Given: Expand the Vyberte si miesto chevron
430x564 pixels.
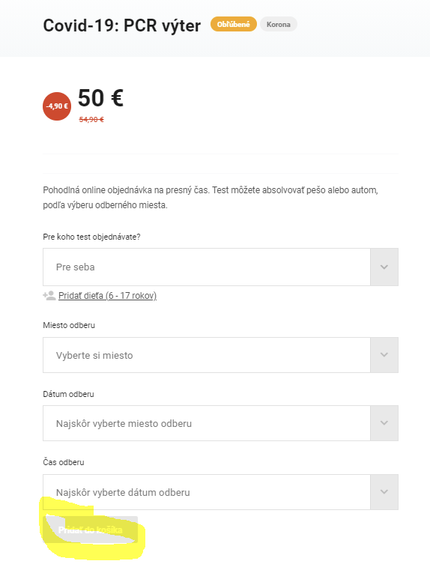Looking at the screenshot, I should click(384, 355).
